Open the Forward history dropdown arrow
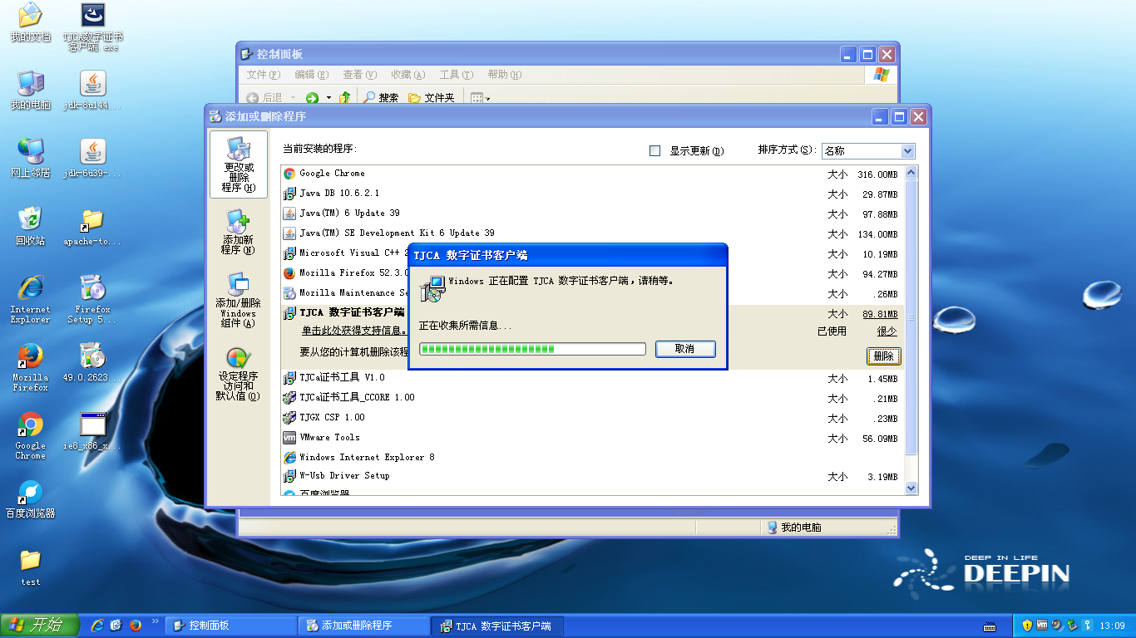This screenshot has height=638, width=1136. click(x=328, y=97)
